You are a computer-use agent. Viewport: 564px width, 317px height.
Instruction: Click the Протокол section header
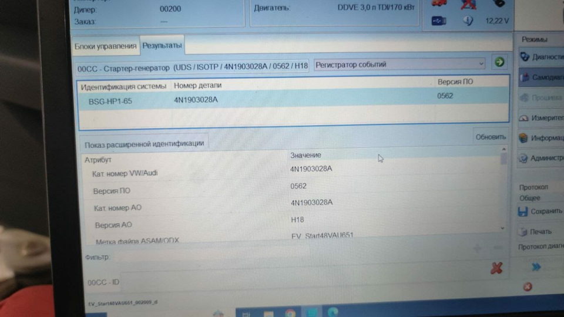point(533,187)
